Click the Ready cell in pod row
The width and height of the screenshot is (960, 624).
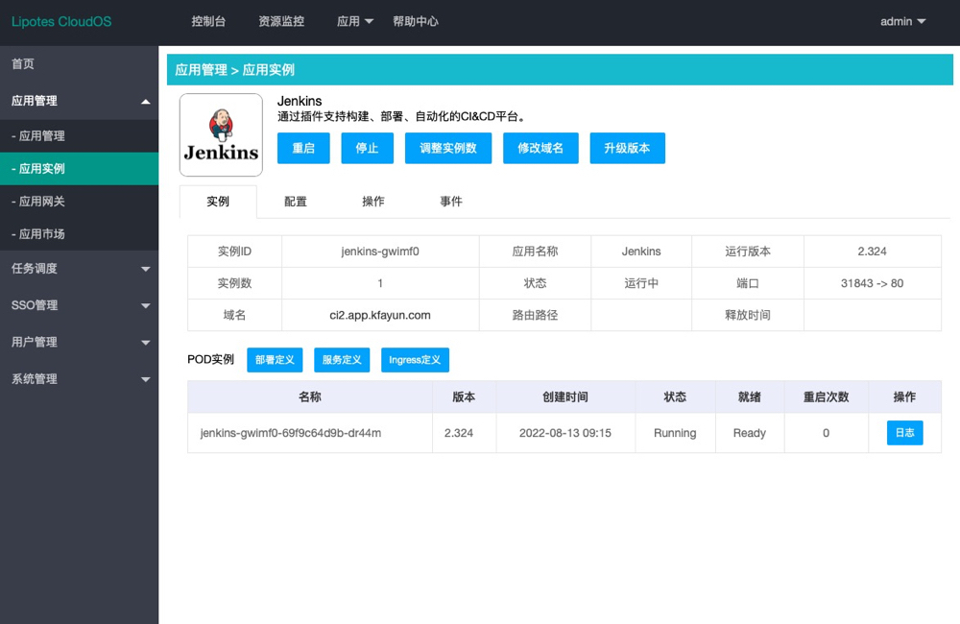click(x=750, y=433)
